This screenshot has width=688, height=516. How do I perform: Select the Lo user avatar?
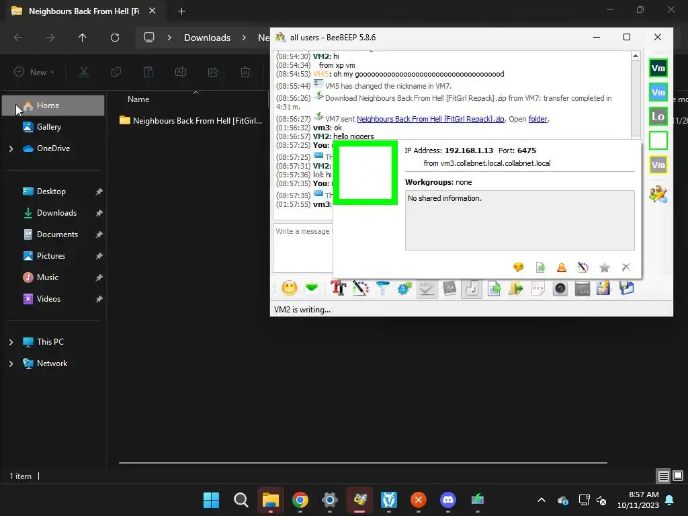[x=658, y=116]
